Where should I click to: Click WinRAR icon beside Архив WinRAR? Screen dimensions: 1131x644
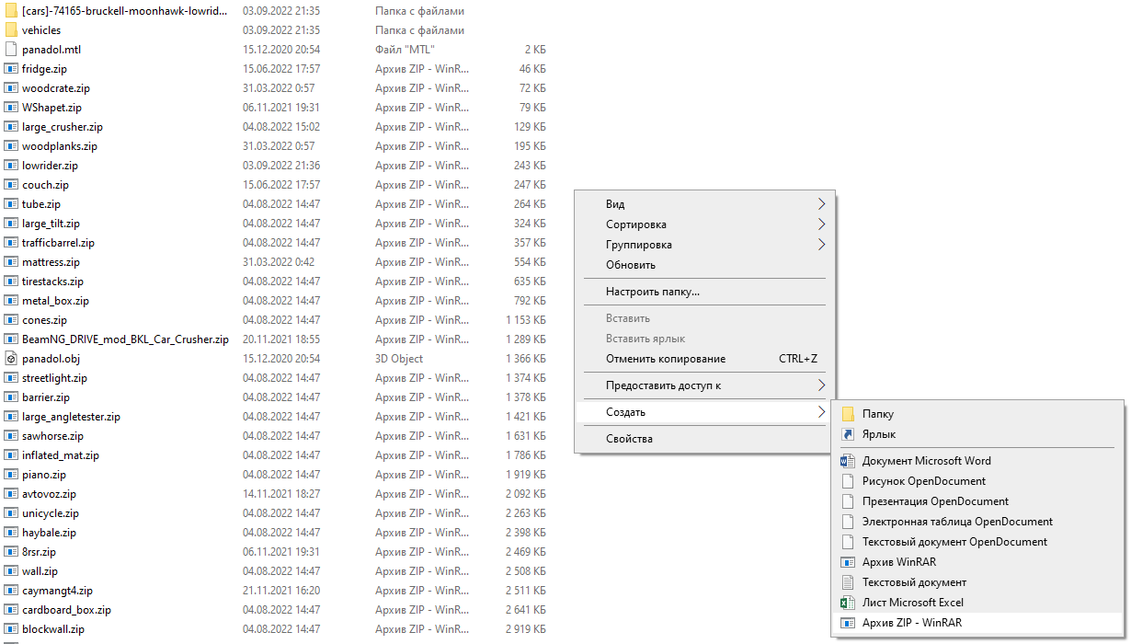848,562
